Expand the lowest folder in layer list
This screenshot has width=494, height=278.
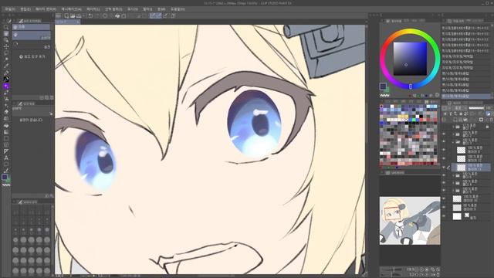coord(453,191)
